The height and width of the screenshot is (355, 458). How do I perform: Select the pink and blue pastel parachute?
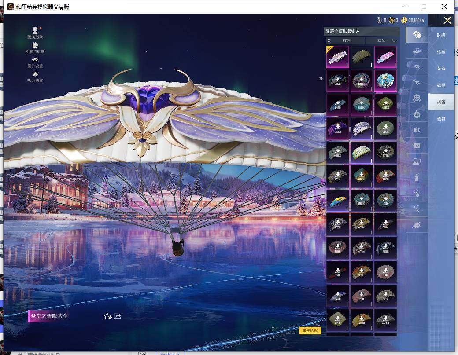pos(386,57)
